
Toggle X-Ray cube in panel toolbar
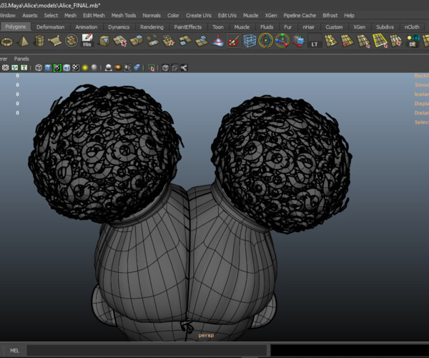[x=165, y=67]
